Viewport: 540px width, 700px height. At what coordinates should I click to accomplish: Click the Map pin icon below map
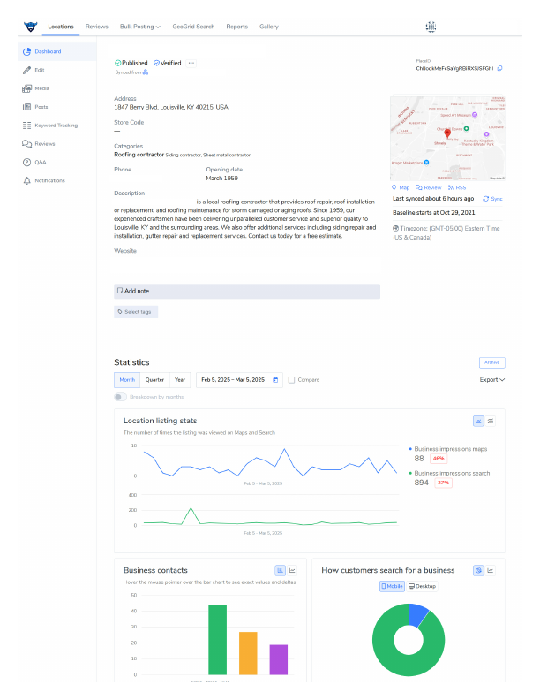394,187
